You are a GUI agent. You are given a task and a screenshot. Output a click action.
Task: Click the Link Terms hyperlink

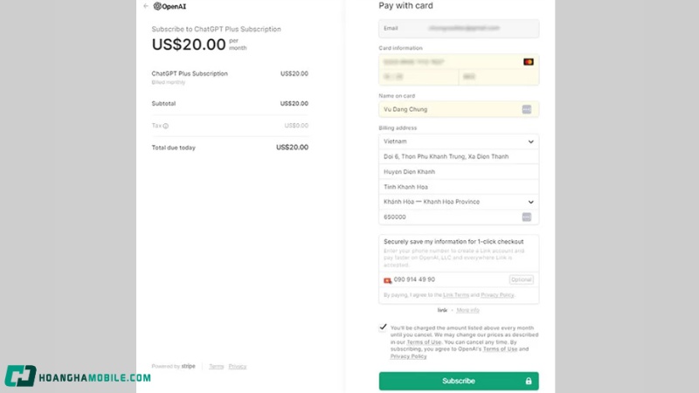457,295
